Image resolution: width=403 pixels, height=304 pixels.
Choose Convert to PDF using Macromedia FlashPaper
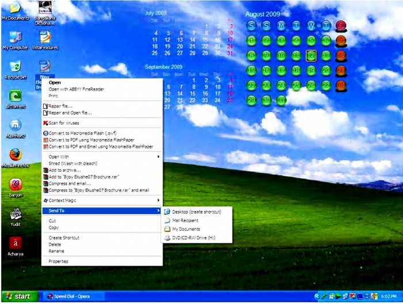102,140
